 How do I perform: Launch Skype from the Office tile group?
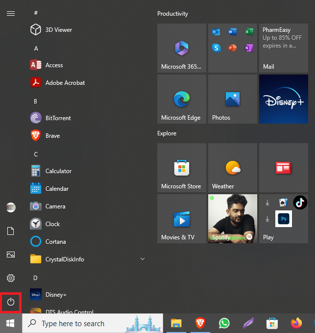coord(216,48)
